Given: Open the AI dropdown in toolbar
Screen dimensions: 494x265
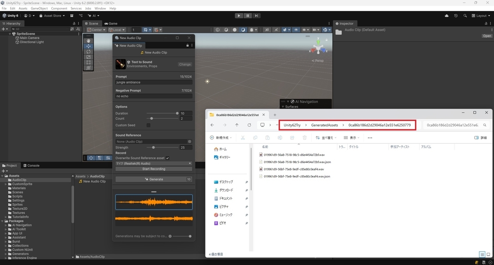Looking at the screenshot, I should pos(93,16).
